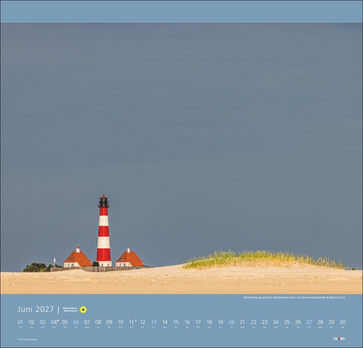Select day 01 in the calendar row
Screen dimensions: 363x348
[x=20, y=322]
